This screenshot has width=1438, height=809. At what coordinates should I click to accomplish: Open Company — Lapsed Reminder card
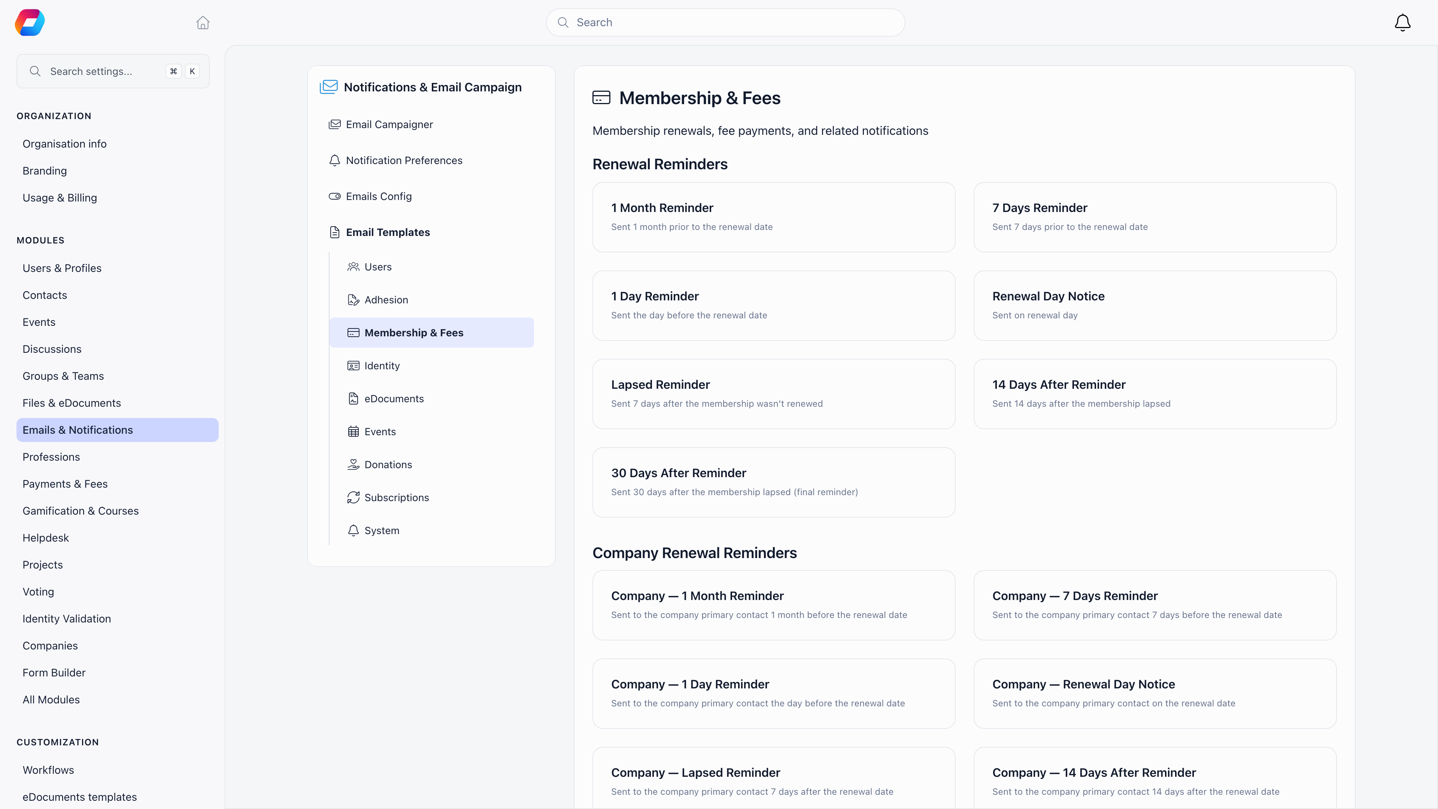coord(774,778)
